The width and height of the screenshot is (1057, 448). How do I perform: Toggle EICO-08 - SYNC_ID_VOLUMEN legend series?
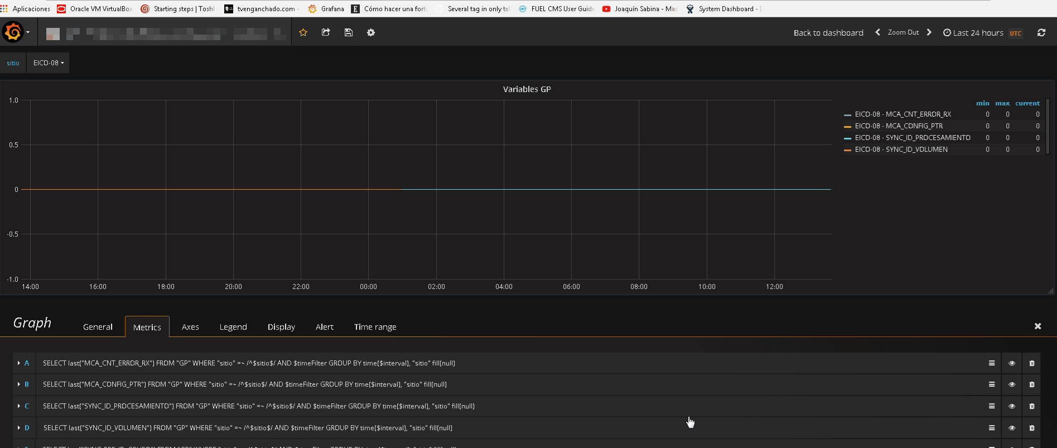tap(901, 150)
